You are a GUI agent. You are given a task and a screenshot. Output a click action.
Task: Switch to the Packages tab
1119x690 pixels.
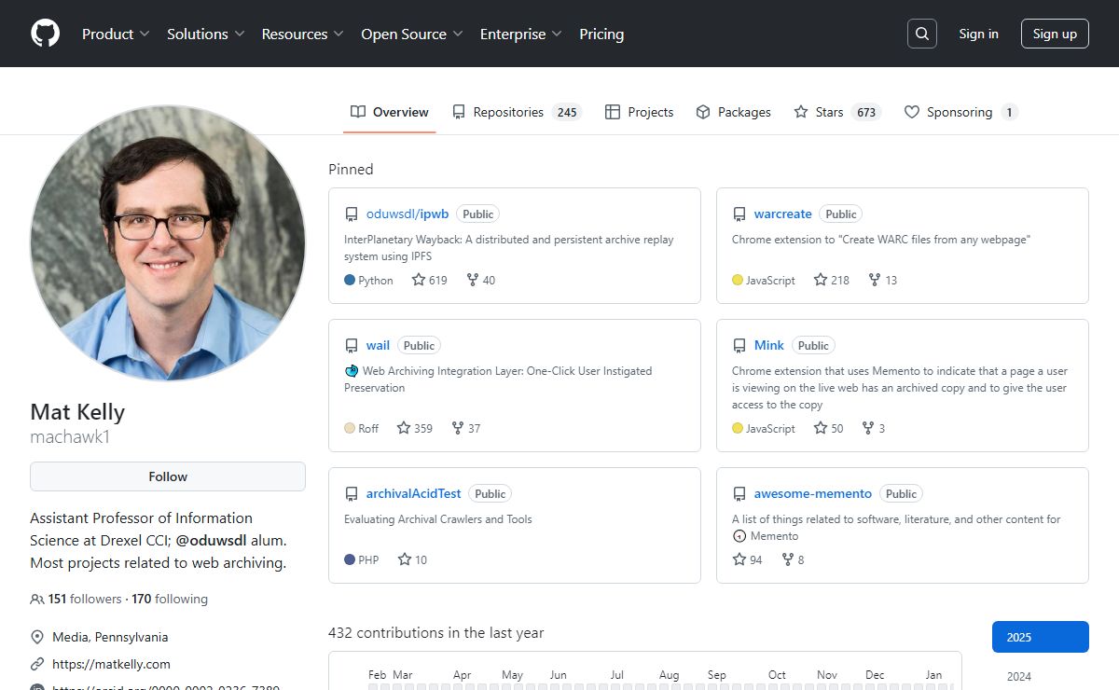pos(733,112)
